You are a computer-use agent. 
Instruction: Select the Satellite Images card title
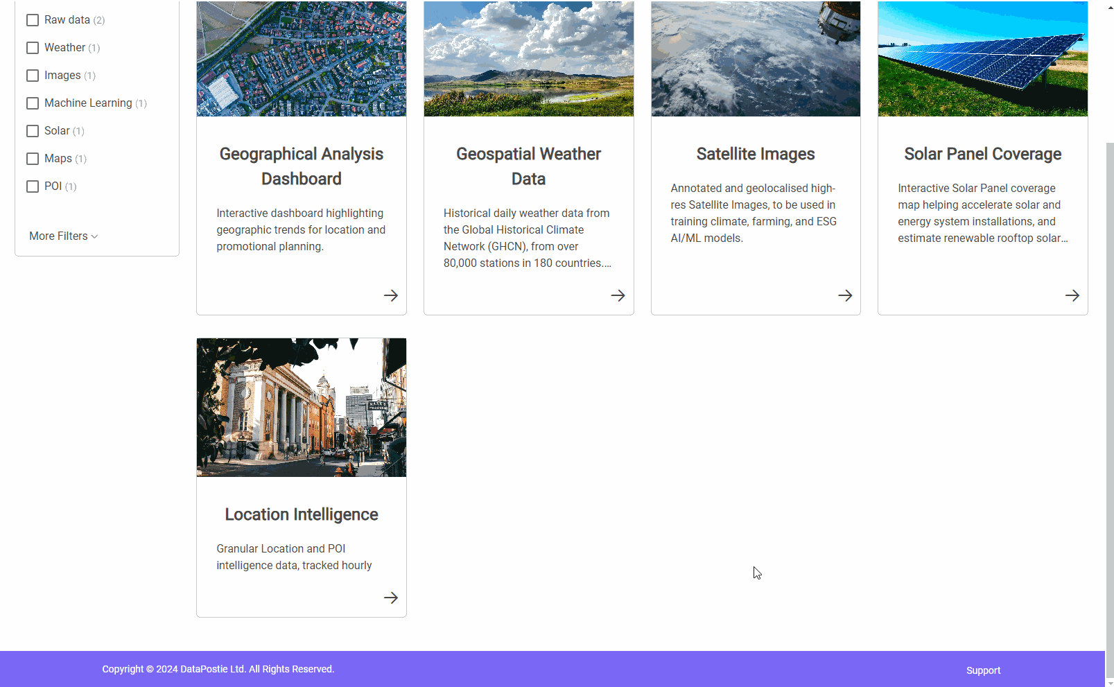point(755,154)
